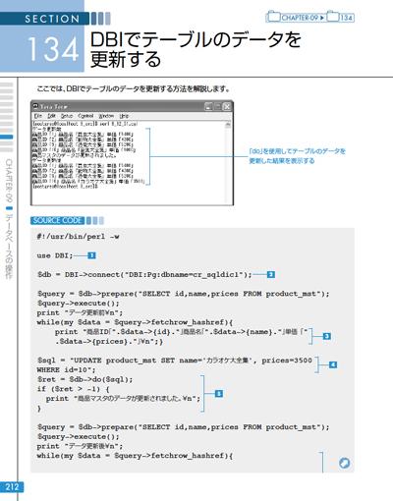Screen dimensions: 393x501
Task: Click the SOURCE CODE label
Action: point(57,220)
